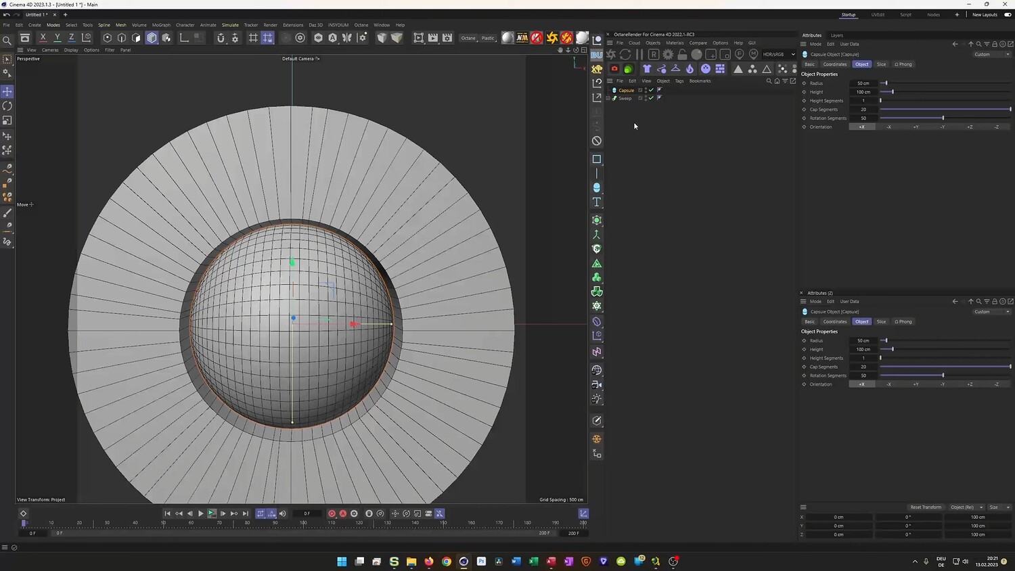Toggle timeline sound playback speaker icon
Viewport: 1015px width, 571px height.
pyautogui.click(x=283, y=513)
